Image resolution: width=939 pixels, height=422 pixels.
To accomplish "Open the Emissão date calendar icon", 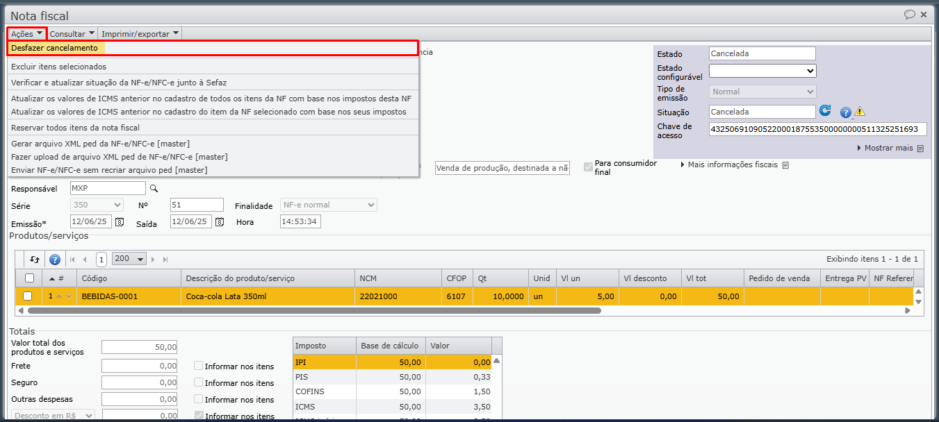I will (120, 222).
